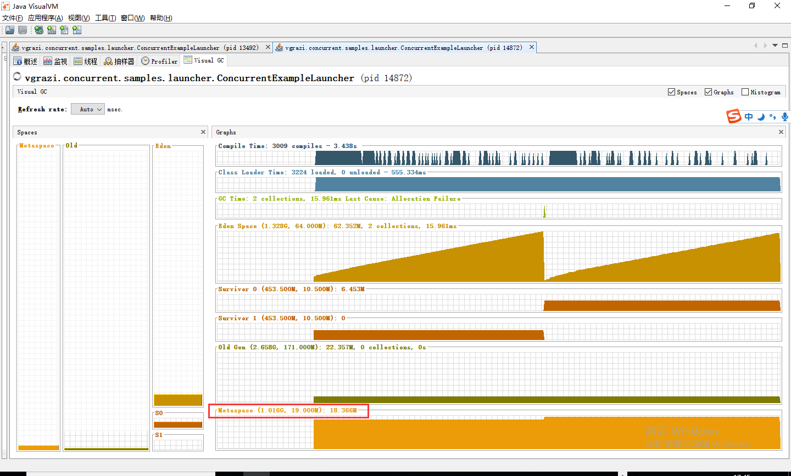Screen dimensions: 791x476
Task: Click the Java VisualVM title bar icon
Action: pyautogui.click(x=6, y=6)
